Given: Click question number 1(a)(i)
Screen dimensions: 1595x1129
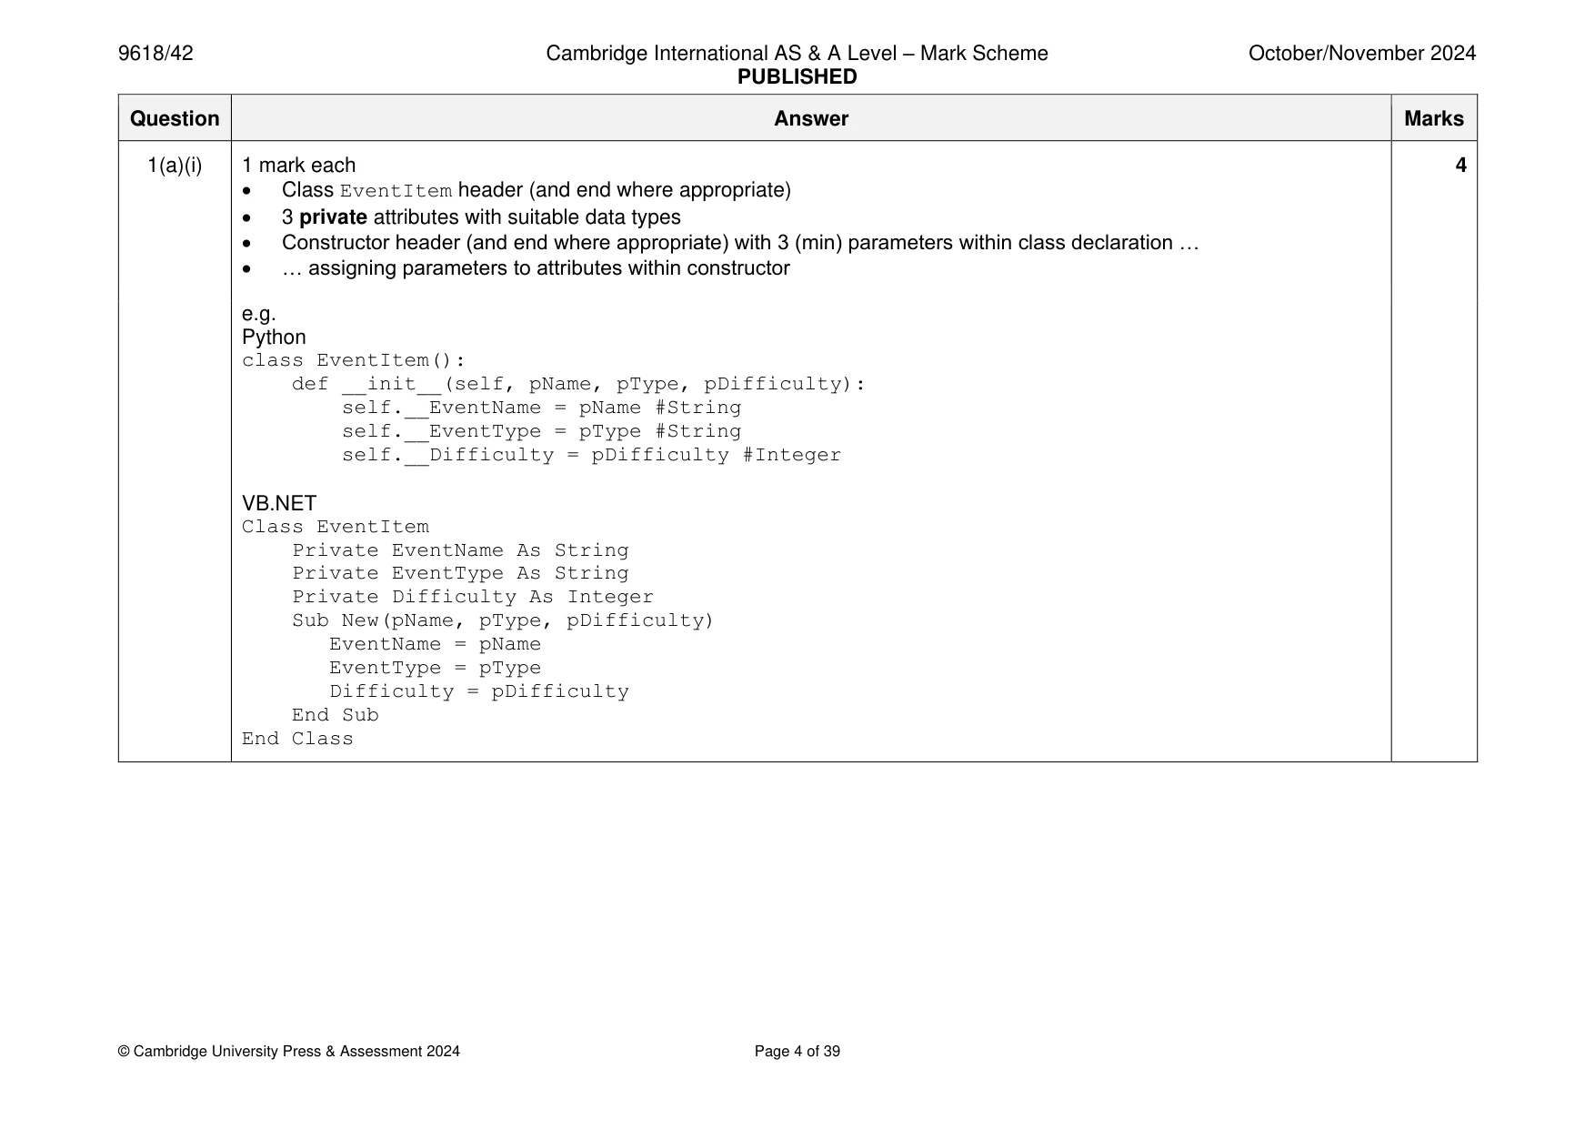Looking at the screenshot, I should tap(175, 166).
